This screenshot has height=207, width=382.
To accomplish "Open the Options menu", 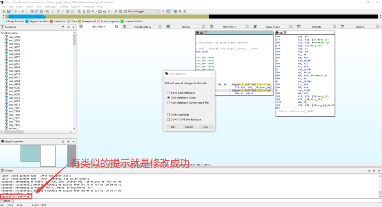I will [75, 7].
